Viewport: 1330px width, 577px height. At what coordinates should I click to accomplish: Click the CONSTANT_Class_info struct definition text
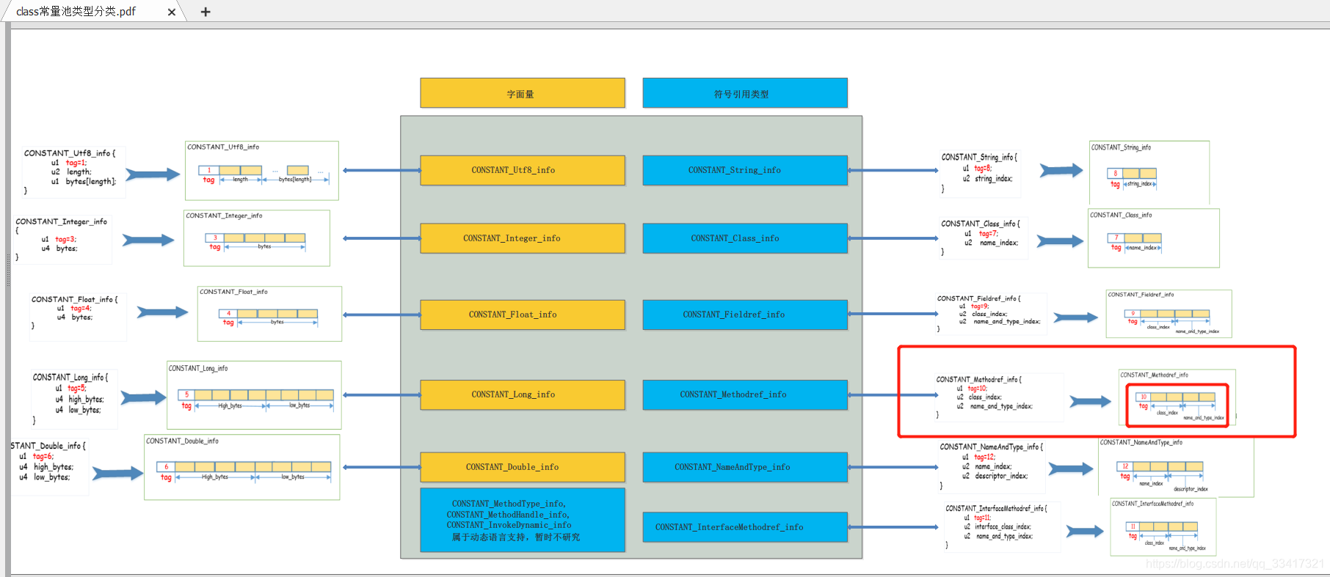pyautogui.click(x=981, y=238)
